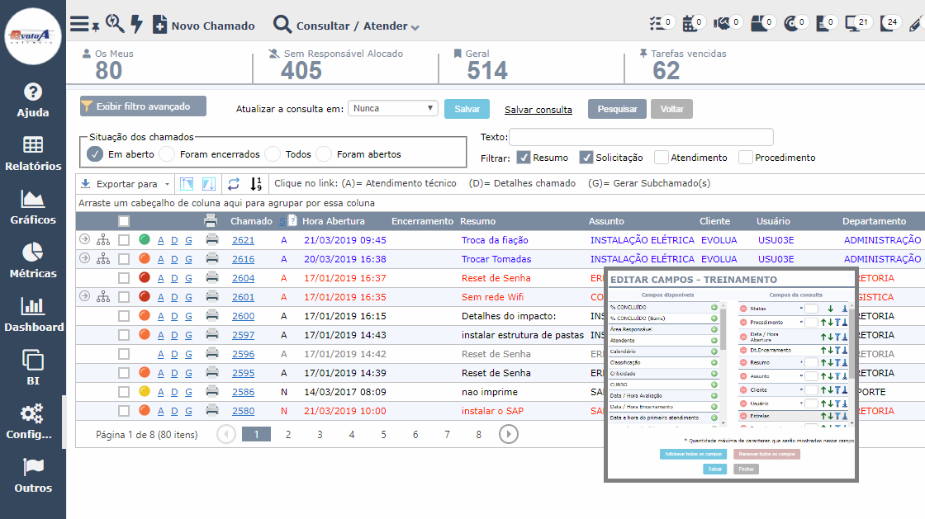The image size is (925, 519).
Task: Uncheck the Resumo filter checkbox
Action: point(524,158)
